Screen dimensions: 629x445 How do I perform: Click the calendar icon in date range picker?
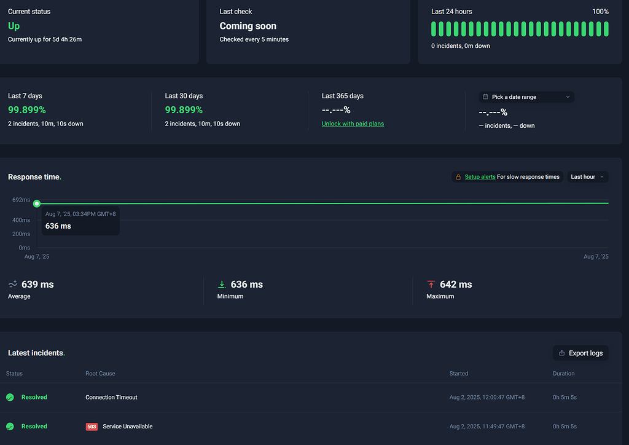[x=485, y=96]
